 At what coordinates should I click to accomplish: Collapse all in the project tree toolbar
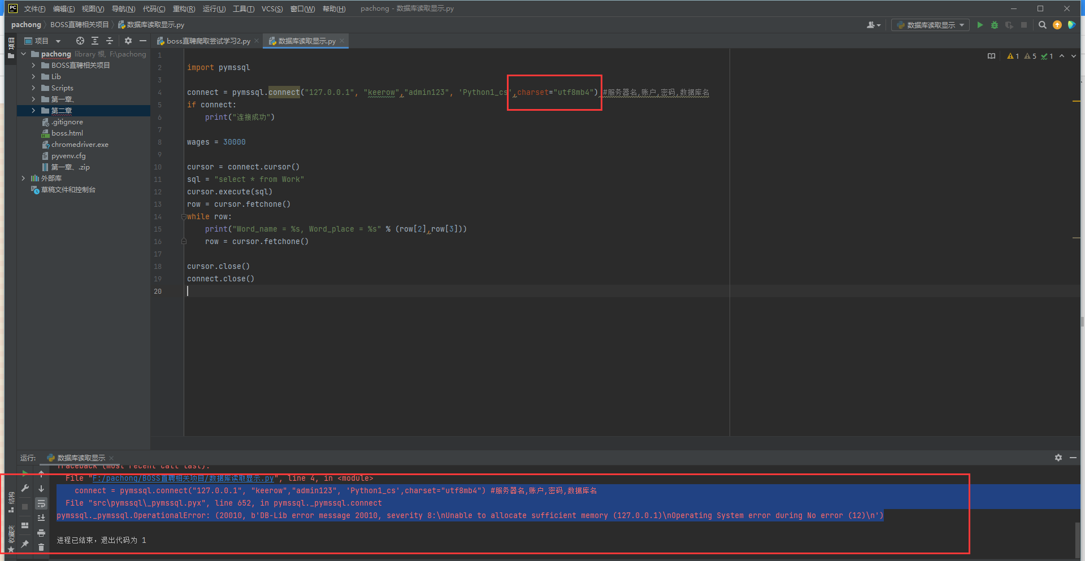(110, 41)
